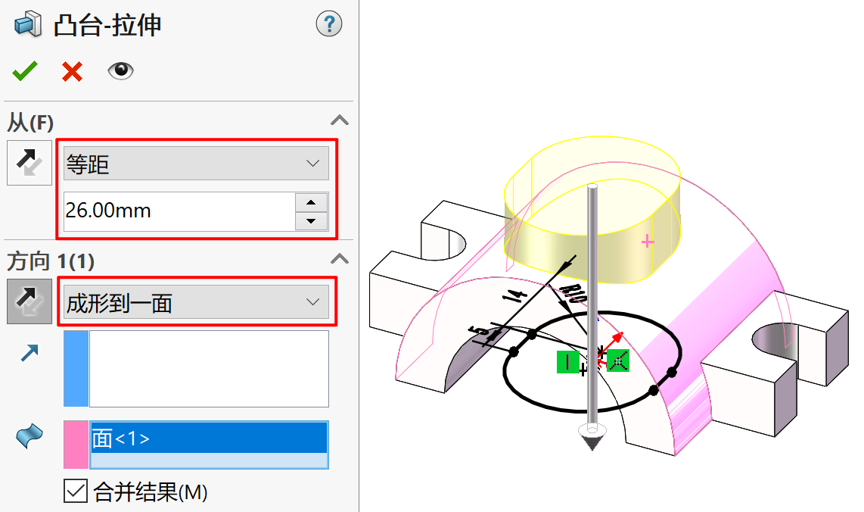Click the face/surface selection icon
The image size is (864, 512).
[x=30, y=436]
